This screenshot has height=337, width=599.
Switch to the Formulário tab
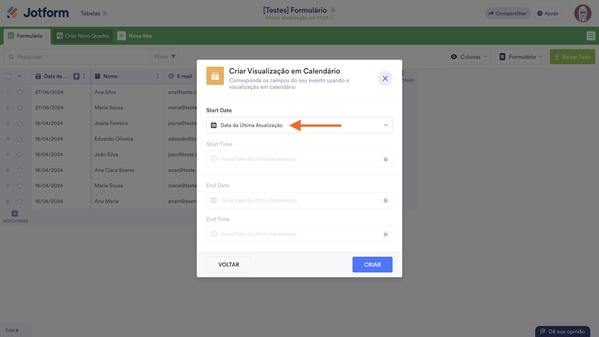coord(25,36)
